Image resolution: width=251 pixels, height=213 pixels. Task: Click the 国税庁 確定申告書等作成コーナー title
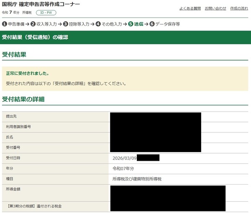[x=41, y=4]
